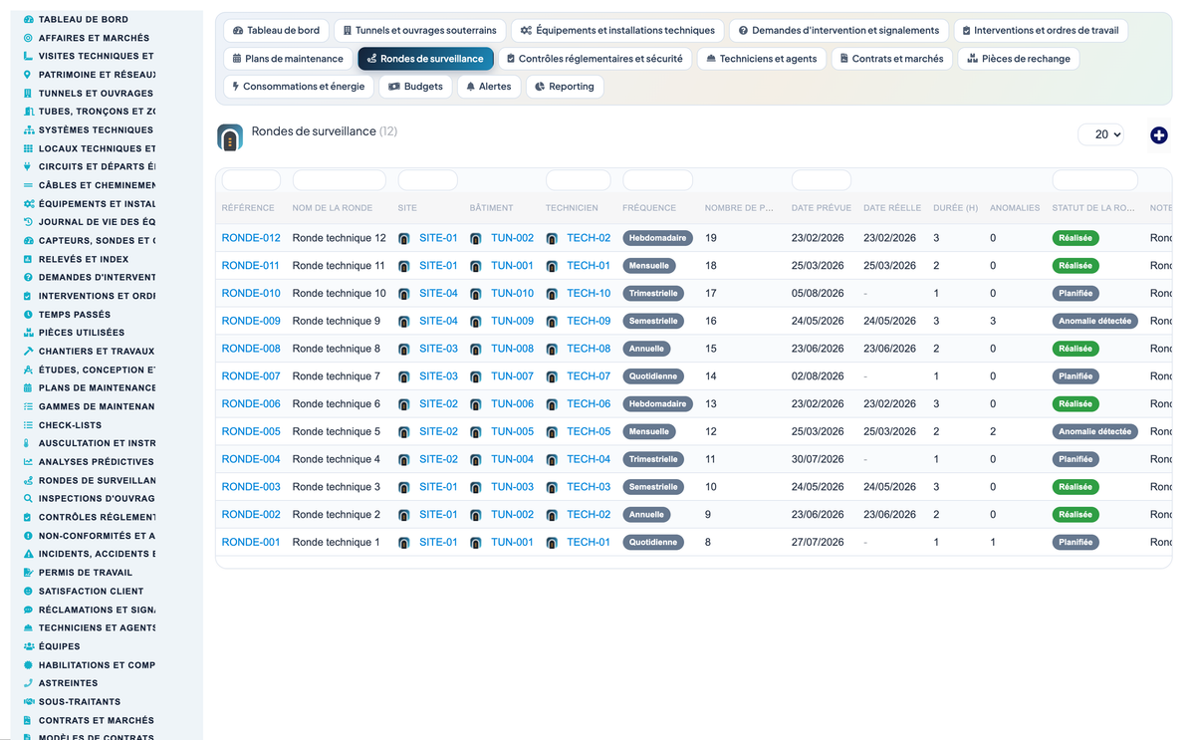This screenshot has width=1195, height=740.
Task: Click the Affaires et marchés sidebar icon
Action: pos(28,38)
